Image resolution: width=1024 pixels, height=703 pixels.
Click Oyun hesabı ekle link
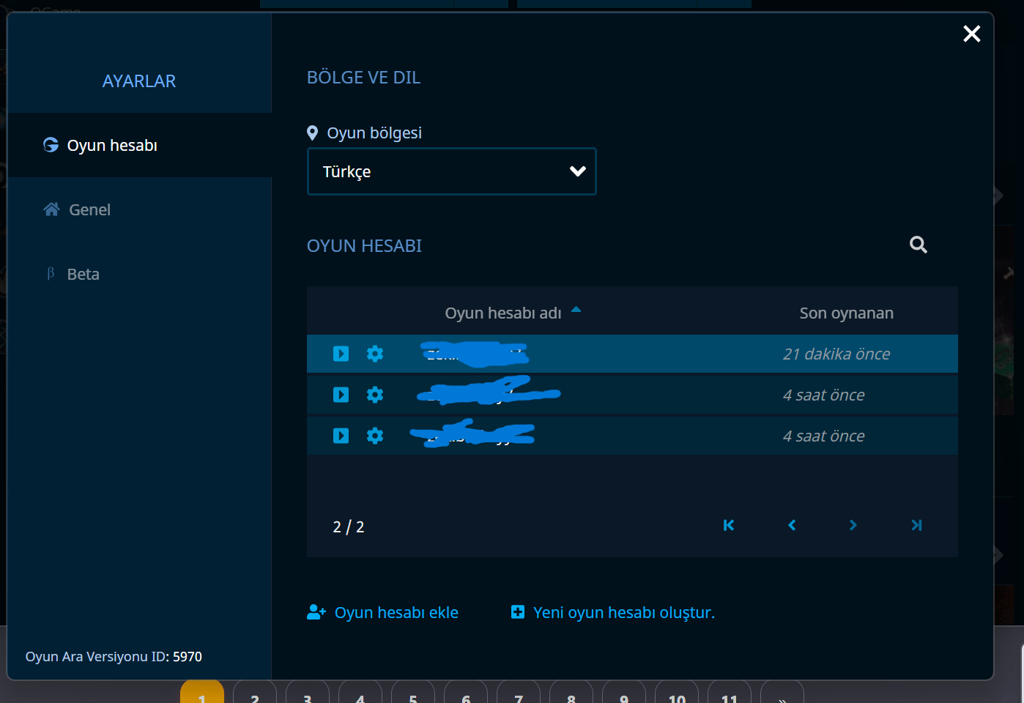coord(383,612)
